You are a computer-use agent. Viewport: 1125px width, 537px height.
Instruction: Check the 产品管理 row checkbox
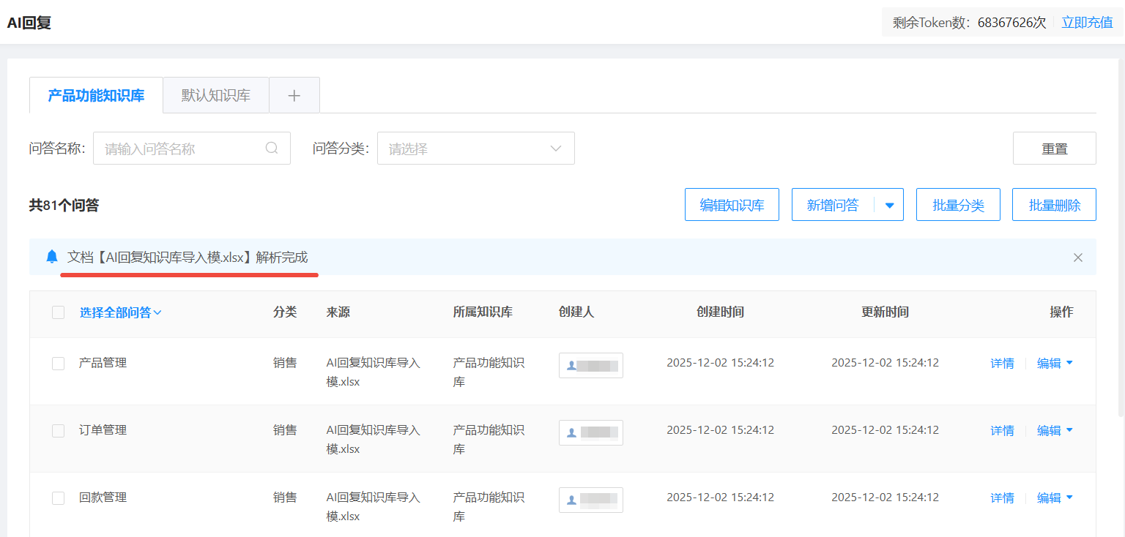tap(59, 364)
